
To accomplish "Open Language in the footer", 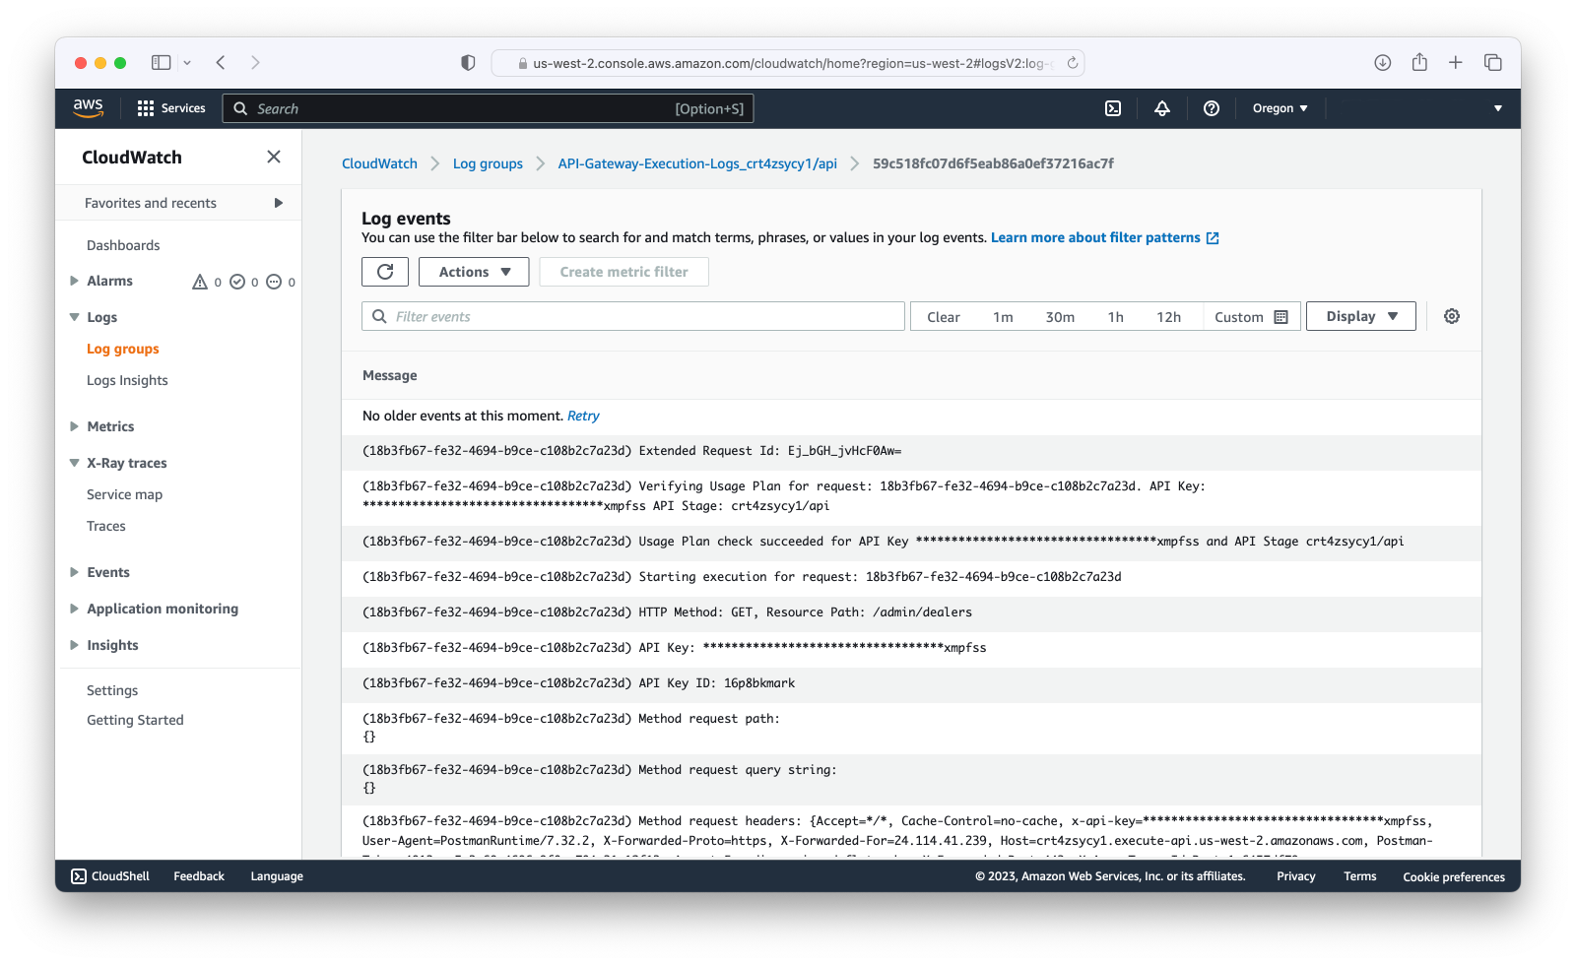I will coord(277,876).
